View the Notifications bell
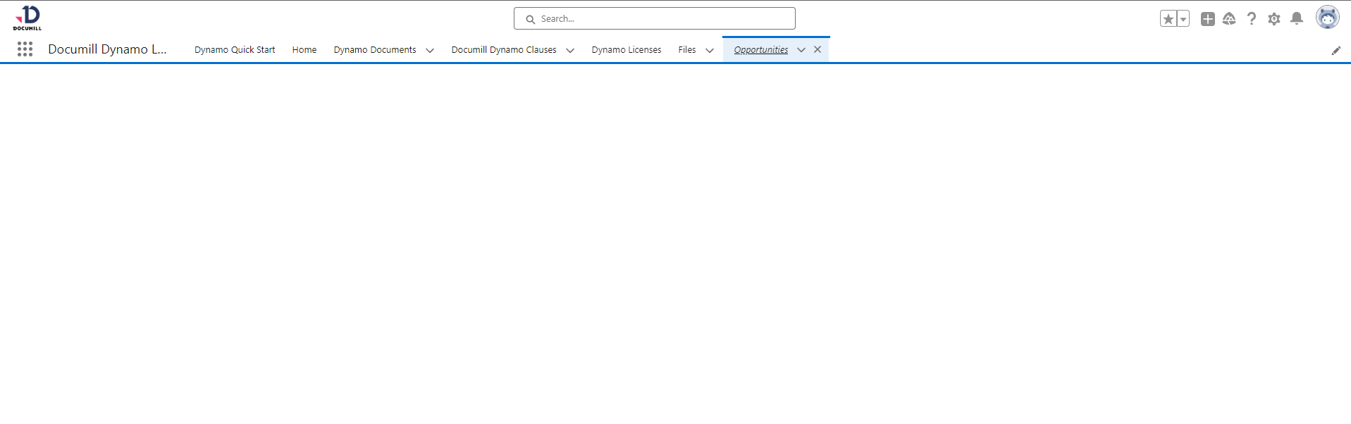This screenshot has width=1351, height=424. coord(1296,19)
